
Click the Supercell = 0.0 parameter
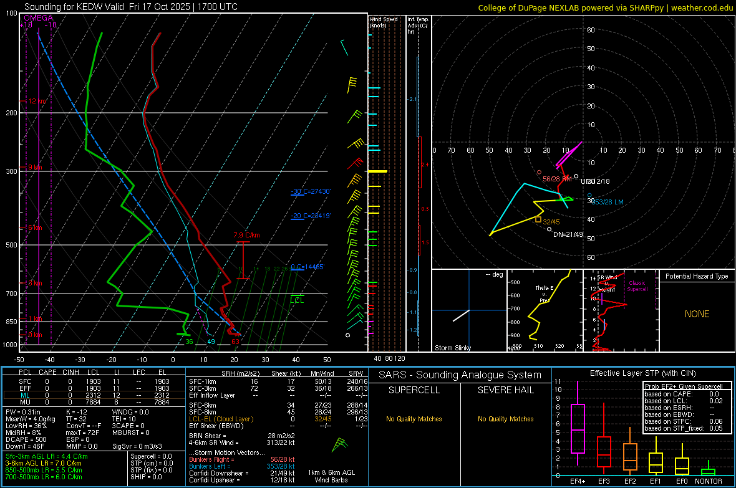(x=151, y=456)
